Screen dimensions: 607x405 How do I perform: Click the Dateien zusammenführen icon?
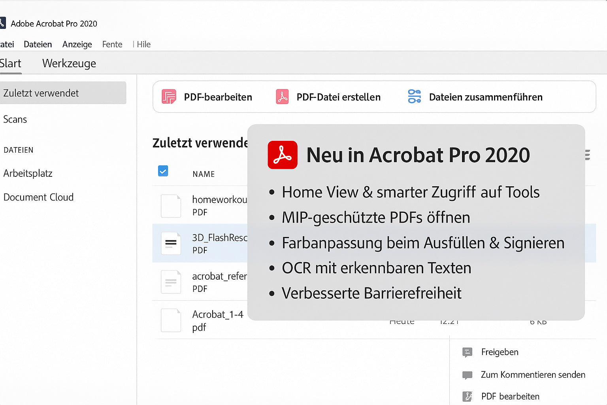coord(414,97)
